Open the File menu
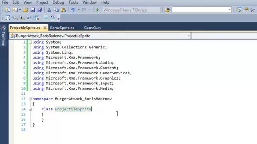Image resolution: width=257 pixels, height=144 pixels. click(x=5, y=2)
